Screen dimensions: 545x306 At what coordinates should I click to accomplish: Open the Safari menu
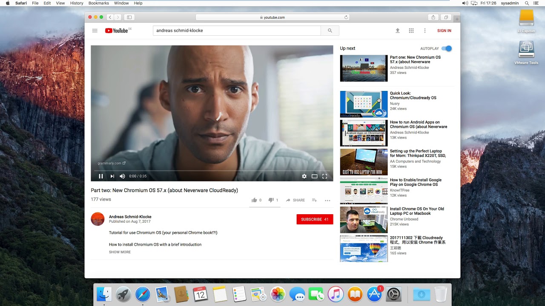(x=21, y=3)
